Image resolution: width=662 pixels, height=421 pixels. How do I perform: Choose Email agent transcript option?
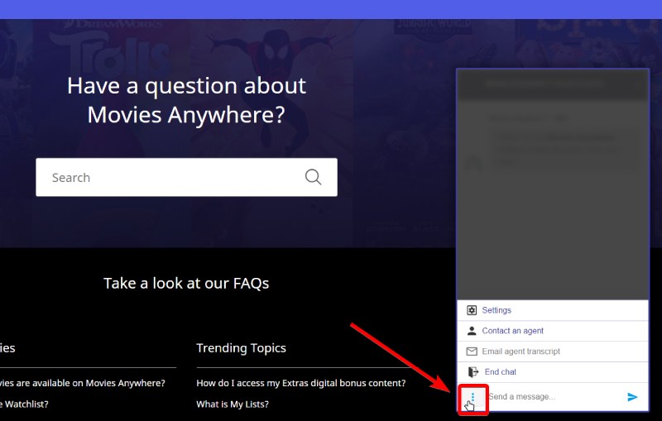tap(553, 352)
